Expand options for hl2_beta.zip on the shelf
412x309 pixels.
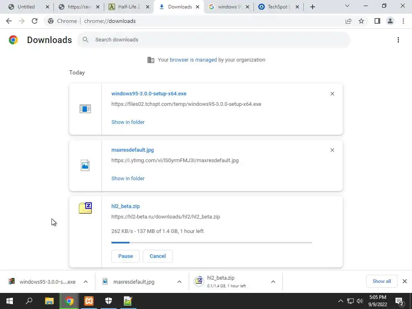(x=273, y=282)
